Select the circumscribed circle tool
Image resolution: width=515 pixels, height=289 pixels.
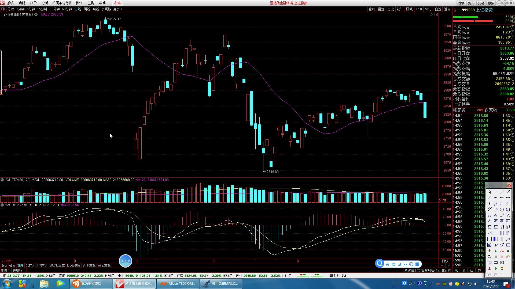pos(508,210)
